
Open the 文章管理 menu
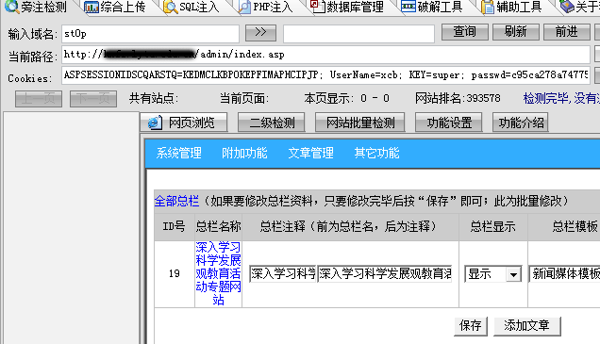(310, 153)
